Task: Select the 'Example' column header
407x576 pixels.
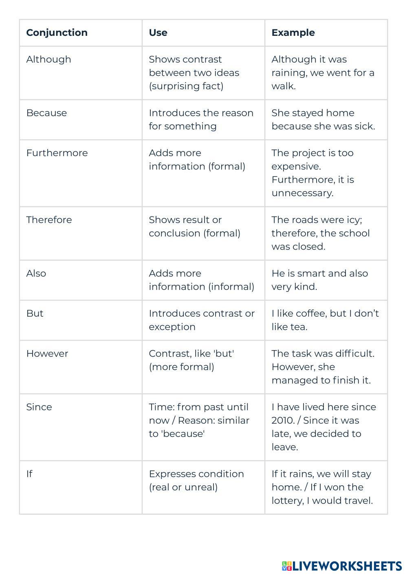Action: pyautogui.click(x=293, y=33)
